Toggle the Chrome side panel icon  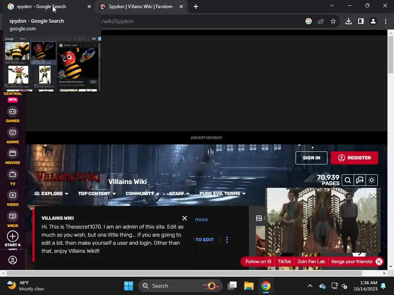[361, 22]
